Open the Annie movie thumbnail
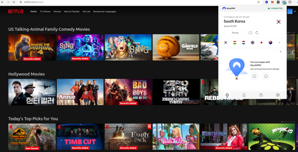The height and width of the screenshot is (152, 298). (80, 92)
